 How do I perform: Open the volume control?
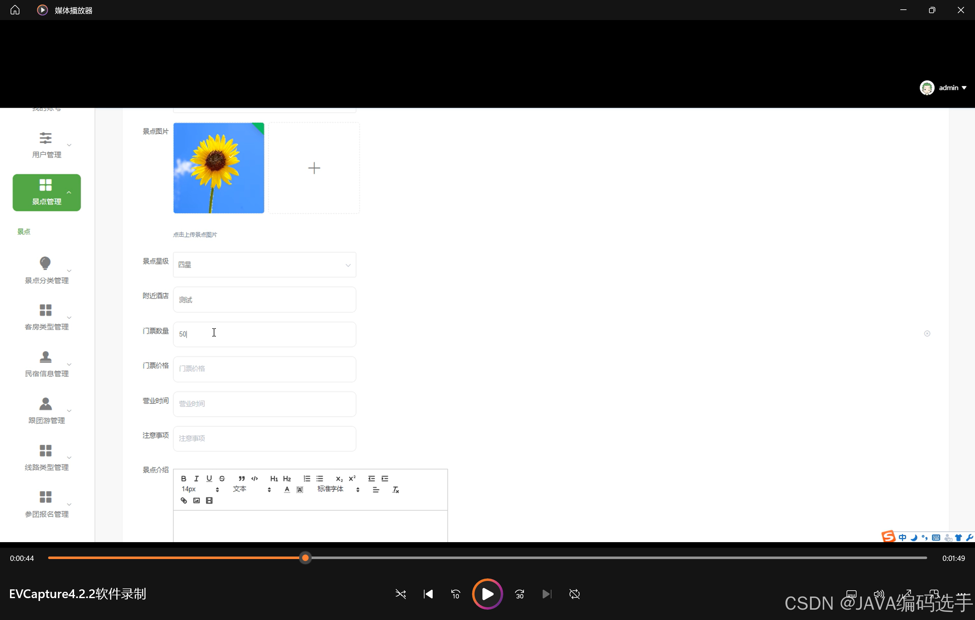(879, 594)
